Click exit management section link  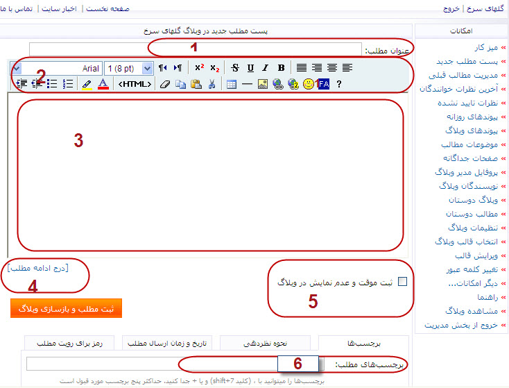click(x=461, y=325)
